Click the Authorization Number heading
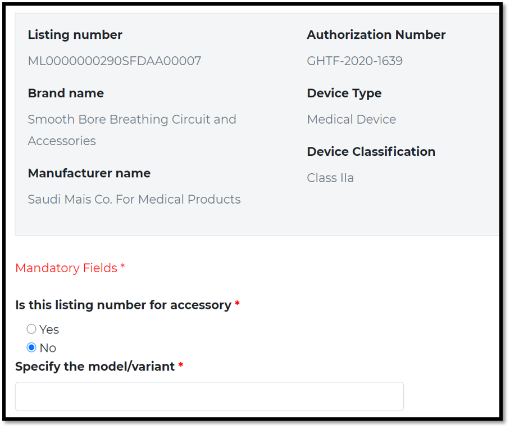Screen dimensions: 510x428 pos(376,34)
